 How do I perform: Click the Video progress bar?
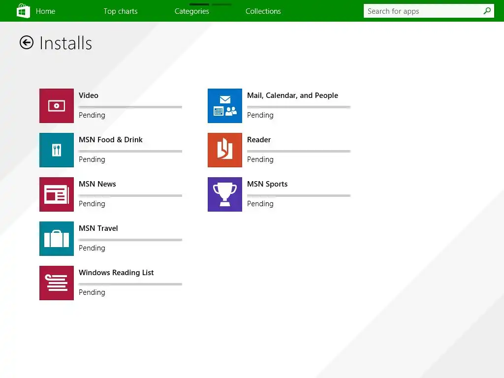pos(130,107)
